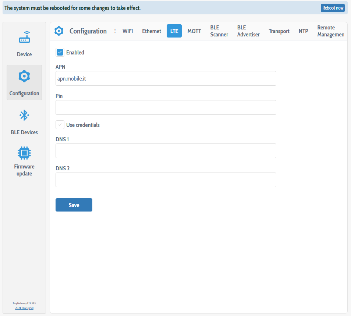Viewport: 351px width, 316px height.
Task: Uncheck the Enabled checkbox
Action: [60, 52]
